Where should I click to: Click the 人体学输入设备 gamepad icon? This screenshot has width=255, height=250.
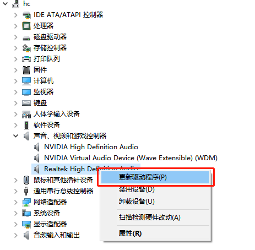[x=26, y=114]
